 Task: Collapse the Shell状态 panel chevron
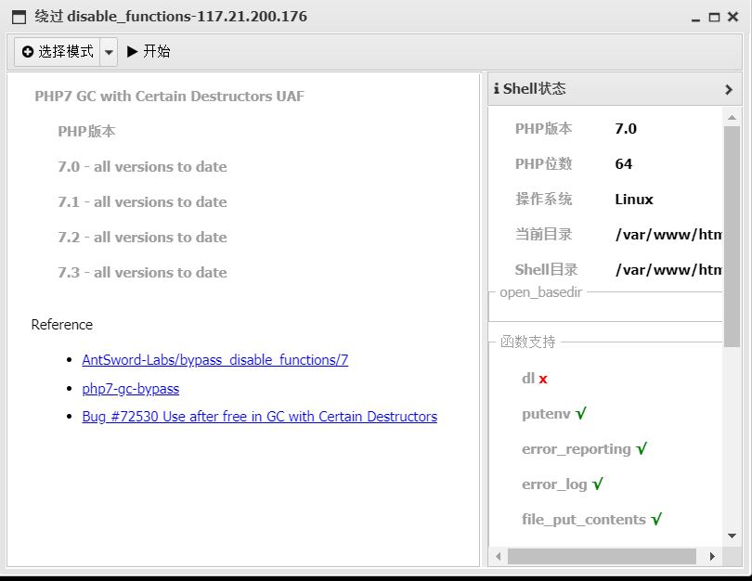(x=729, y=90)
